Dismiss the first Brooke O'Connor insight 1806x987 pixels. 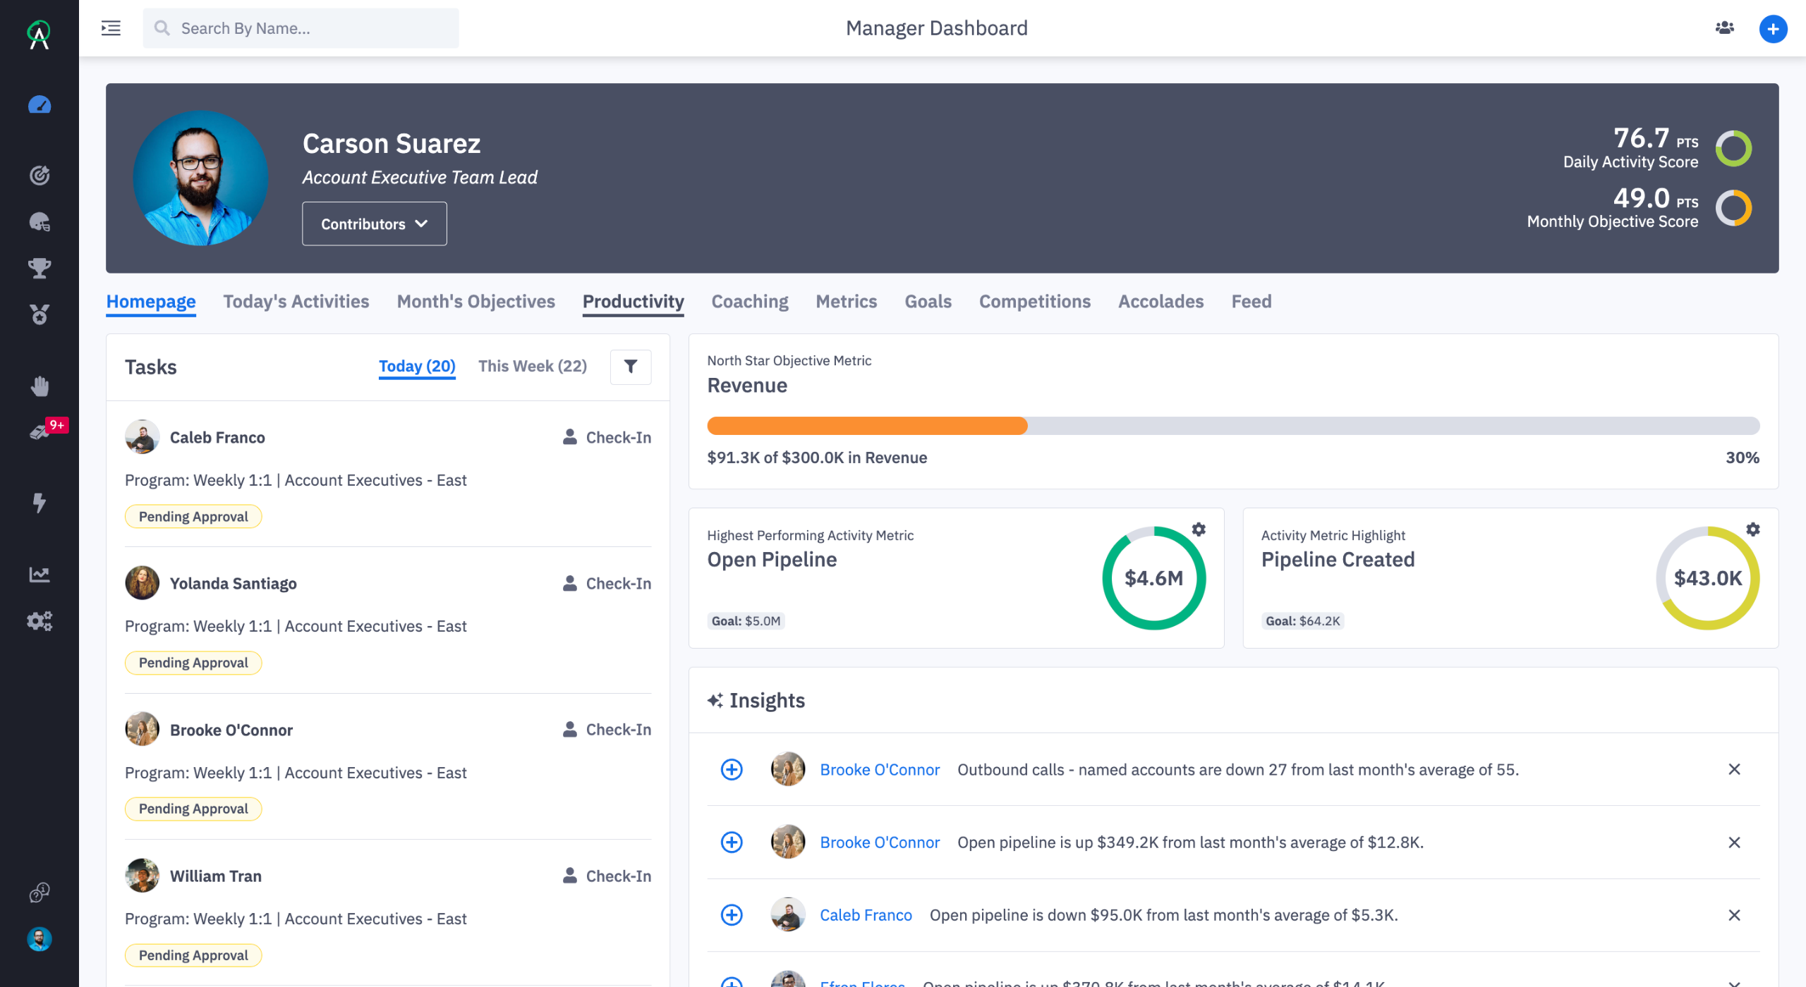coord(1734,769)
